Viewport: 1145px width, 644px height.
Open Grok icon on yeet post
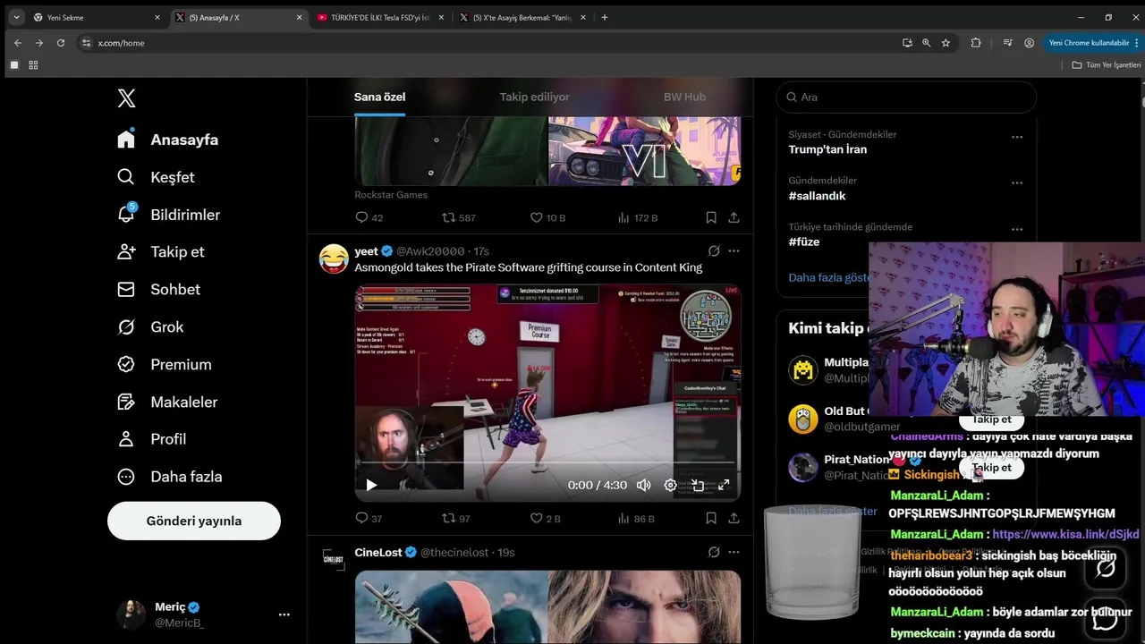[x=714, y=251]
